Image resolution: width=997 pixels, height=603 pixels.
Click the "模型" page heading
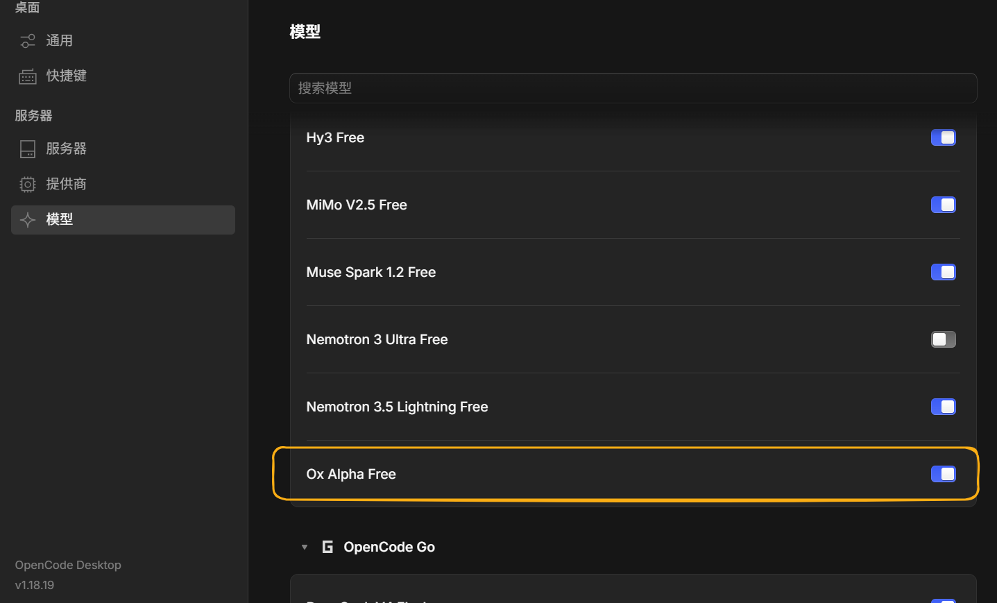tap(305, 31)
